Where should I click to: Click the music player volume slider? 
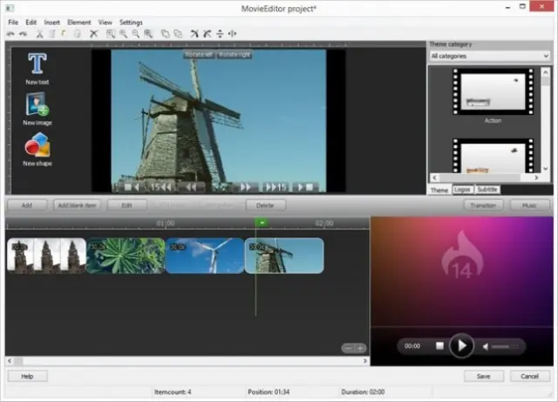click(506, 346)
